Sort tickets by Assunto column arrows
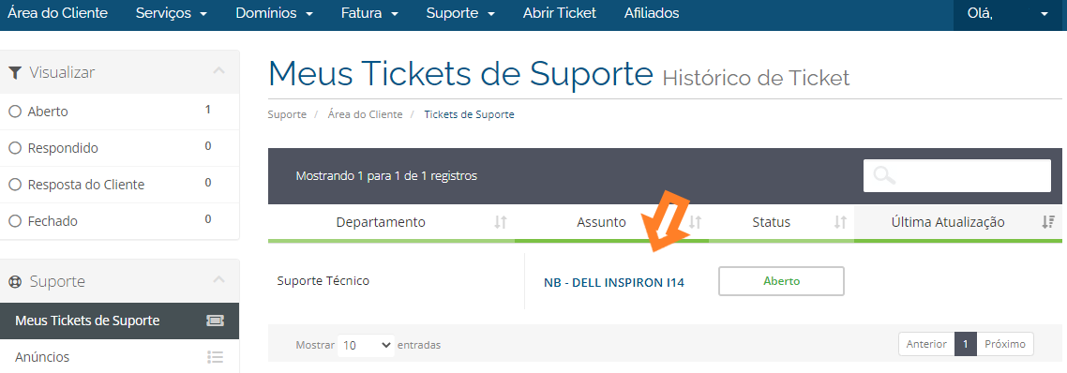The image size is (1067, 373). pyautogui.click(x=696, y=222)
